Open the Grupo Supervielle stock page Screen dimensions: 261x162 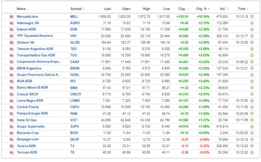coord(31,126)
